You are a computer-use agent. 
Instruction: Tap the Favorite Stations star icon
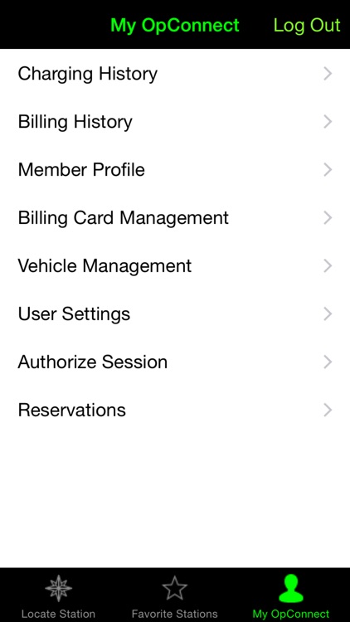175,588
